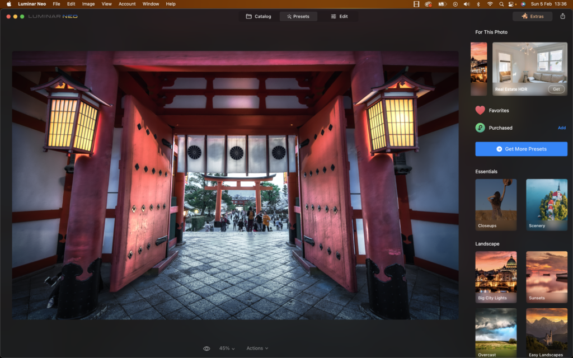Click the film strip menu bar icon

[416, 4]
